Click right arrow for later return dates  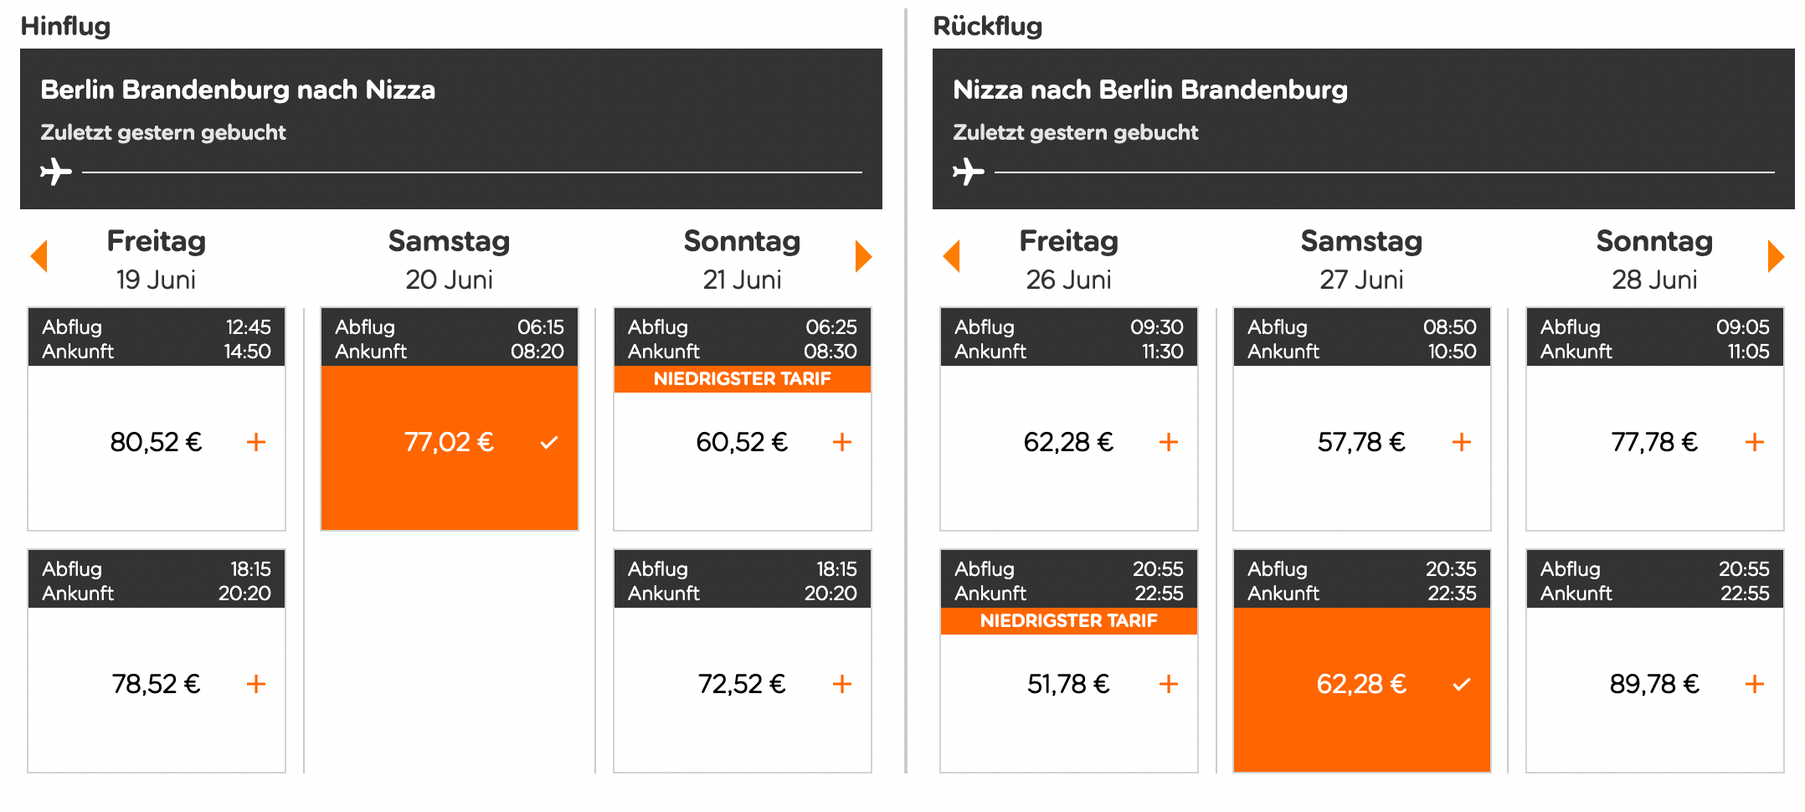tap(1775, 256)
